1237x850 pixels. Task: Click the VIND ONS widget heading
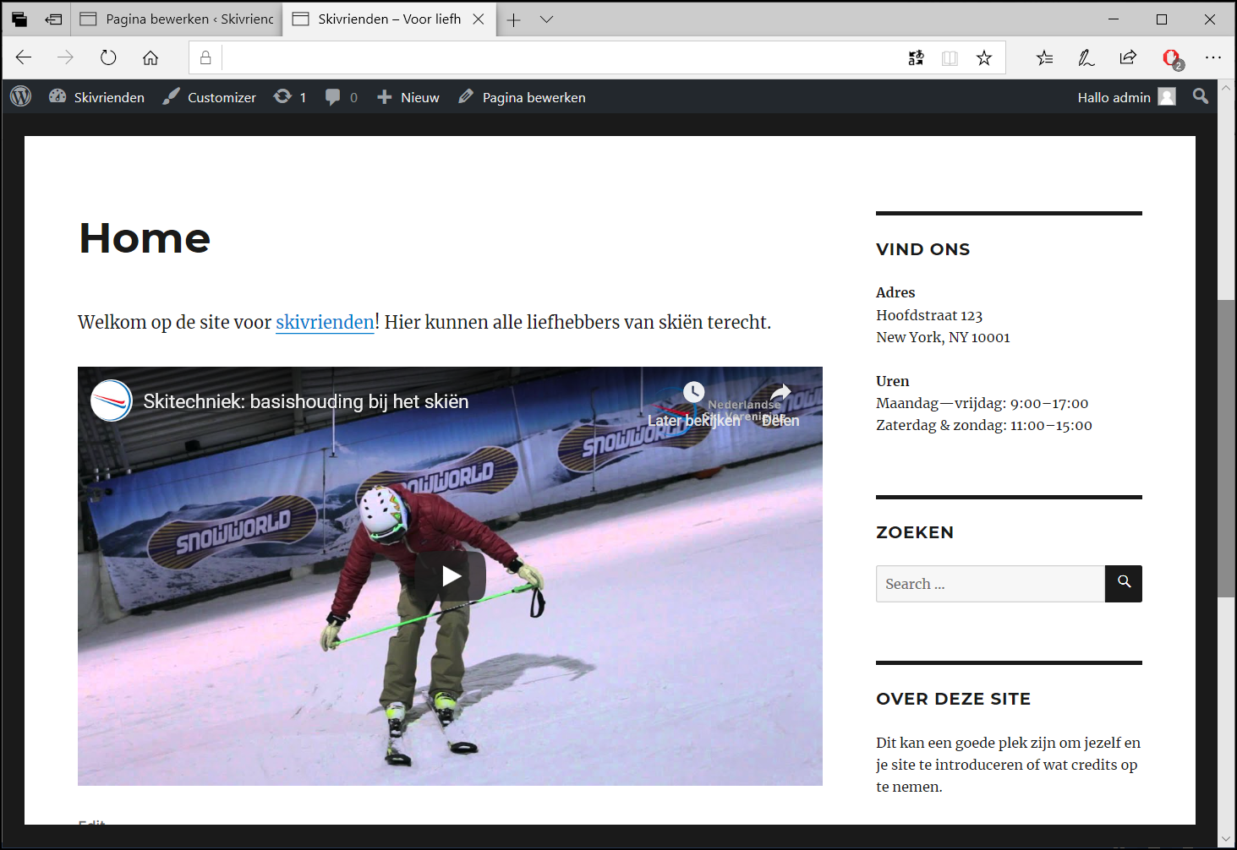pos(922,249)
